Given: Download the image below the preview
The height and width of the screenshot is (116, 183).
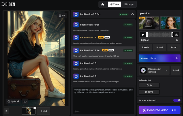Looking at the screenshot, I should pyautogui.click(x=25, y=101).
